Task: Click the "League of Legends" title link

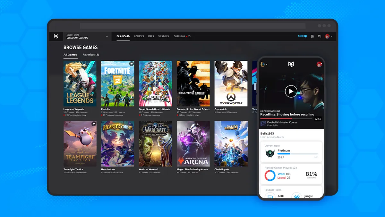Action: (x=74, y=109)
